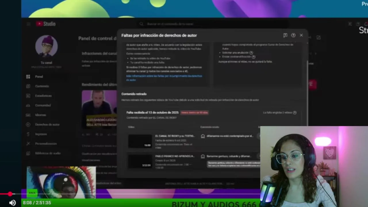Open the Estadísticas menu entry
The image size is (368, 207).
tap(43, 96)
